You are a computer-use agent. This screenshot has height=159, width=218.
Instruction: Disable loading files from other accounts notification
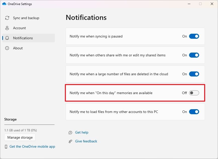click(x=194, y=112)
